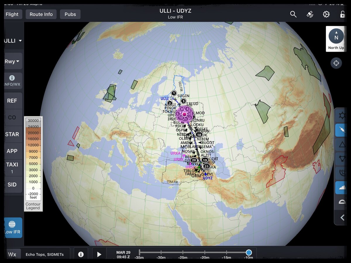351x263 pixels.
Task: Tap the MAR 29 09:45 Z timestamp
Action: pos(123,255)
